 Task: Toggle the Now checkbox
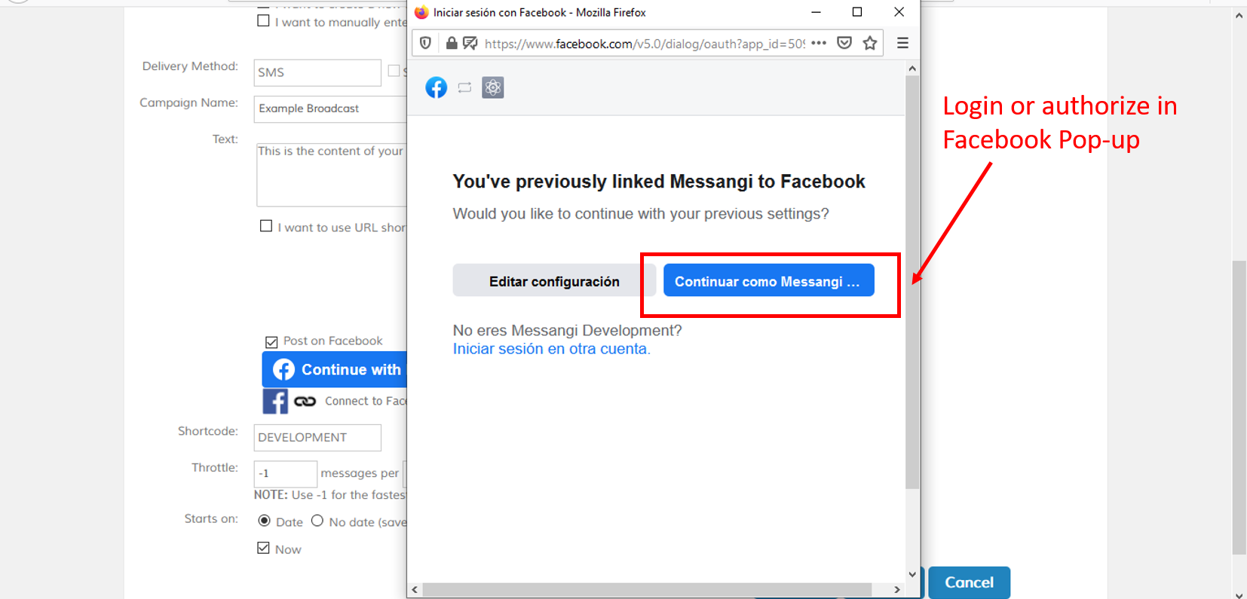click(x=263, y=548)
